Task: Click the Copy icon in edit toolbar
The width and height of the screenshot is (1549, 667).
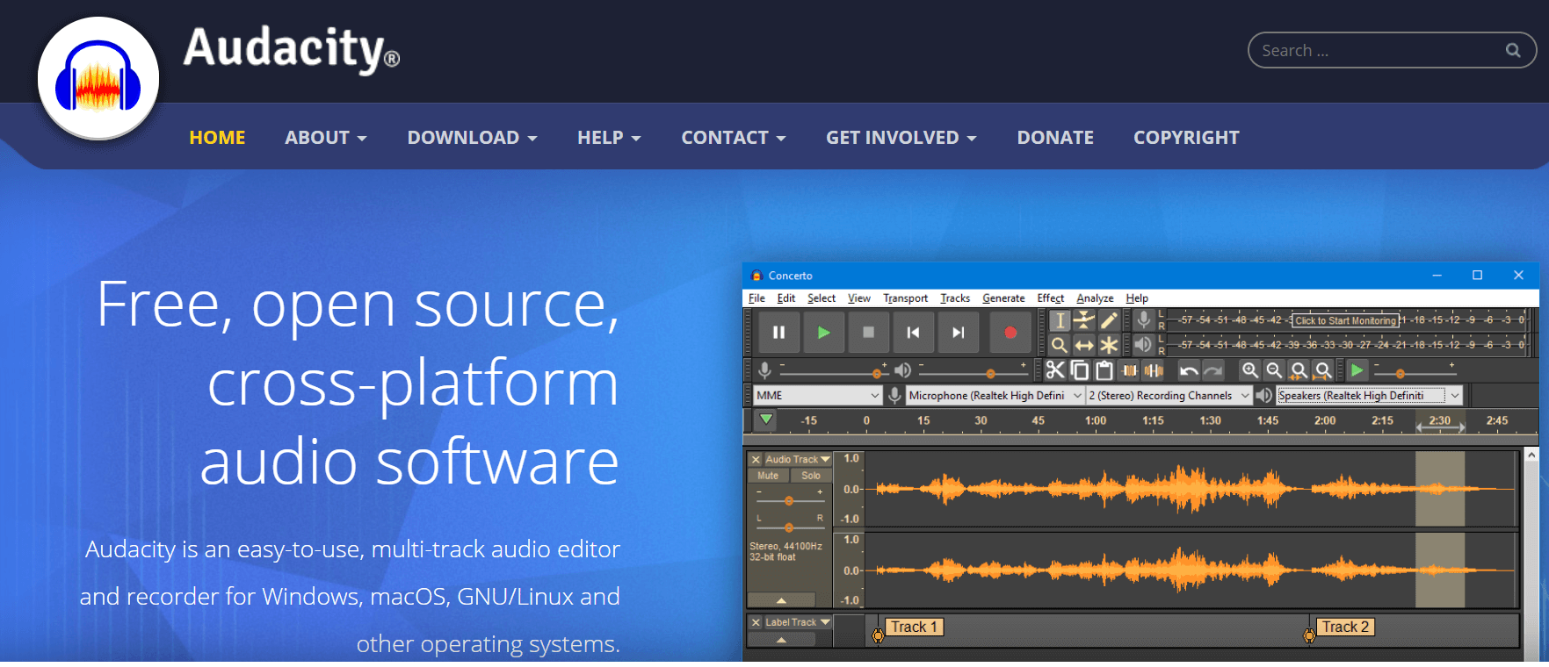Action: point(1080,370)
